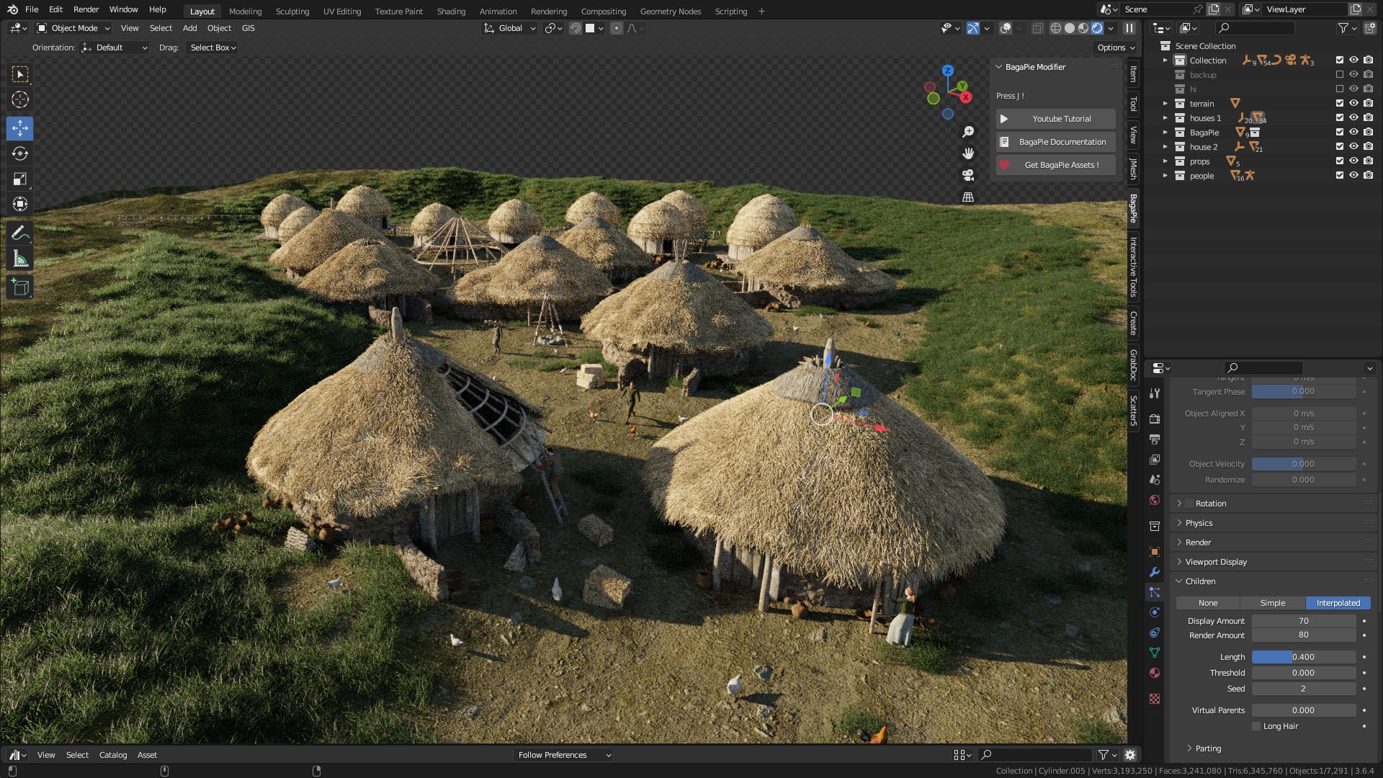Open the Object Mode dropdown
The height and width of the screenshot is (778, 1383).
pyautogui.click(x=73, y=28)
